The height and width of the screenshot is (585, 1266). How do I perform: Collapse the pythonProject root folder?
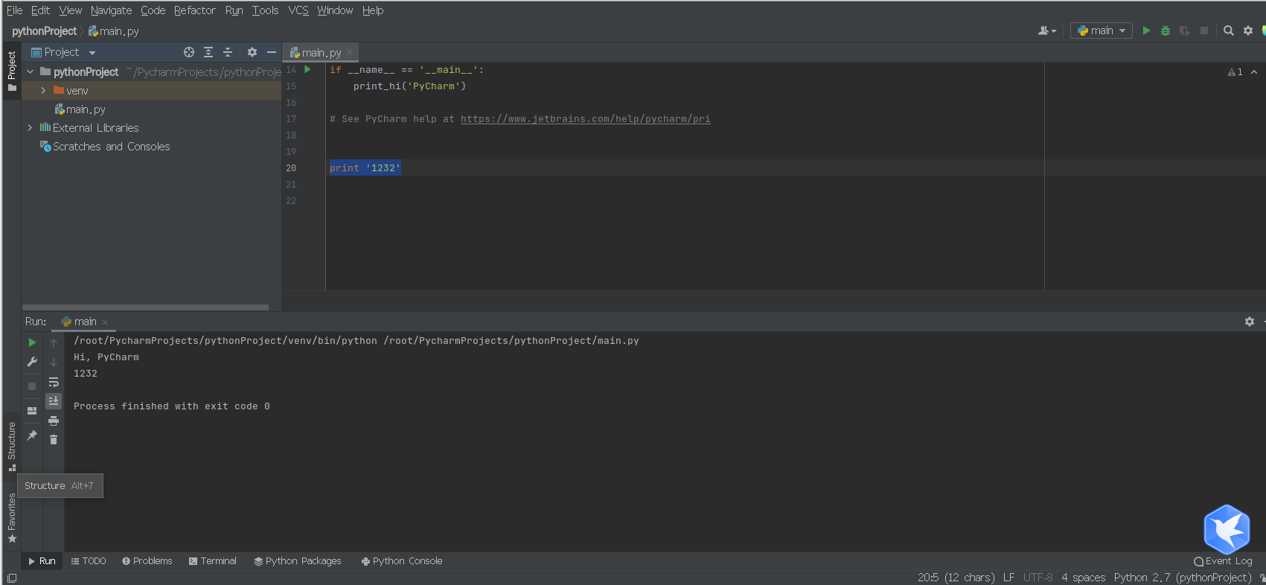coord(30,71)
